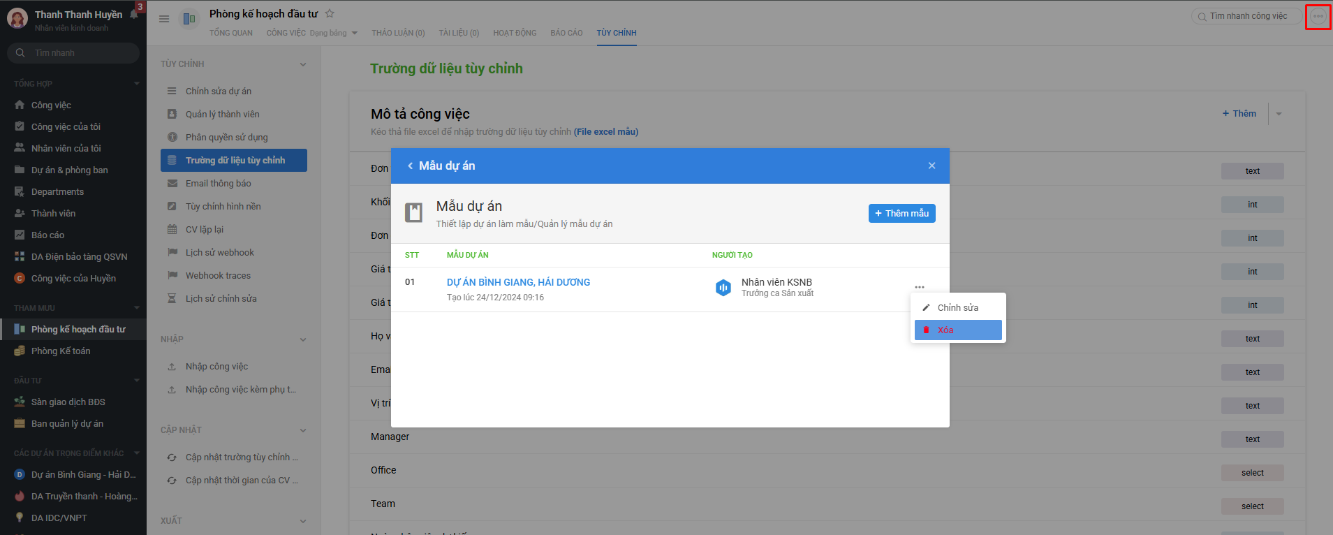The height and width of the screenshot is (535, 1333).
Task: Open Chỉnh sửa dự án setting
Action: (x=234, y=91)
